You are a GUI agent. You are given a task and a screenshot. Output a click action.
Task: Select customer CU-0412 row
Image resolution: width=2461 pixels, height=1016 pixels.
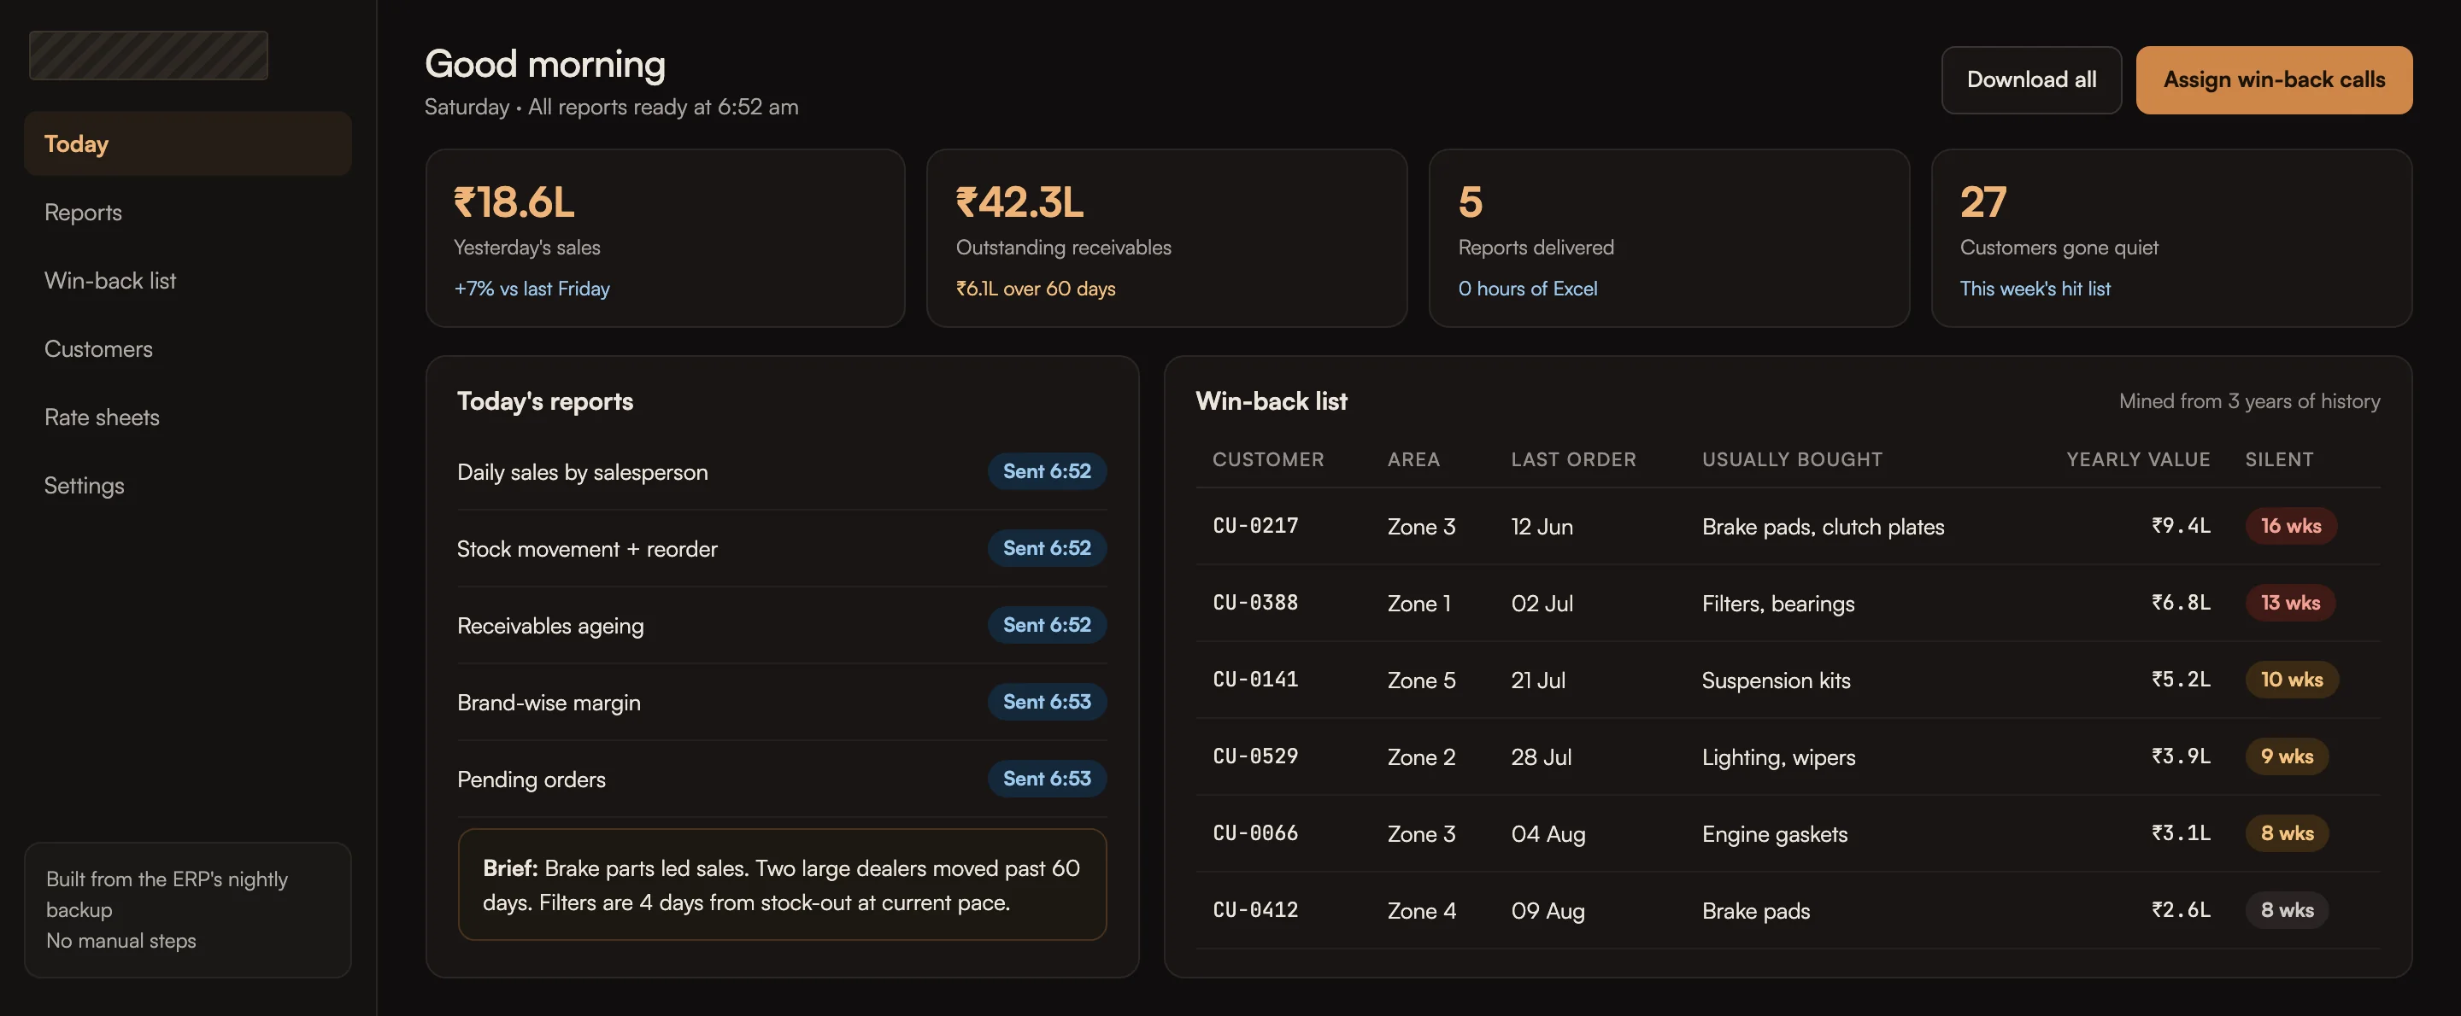point(1788,910)
